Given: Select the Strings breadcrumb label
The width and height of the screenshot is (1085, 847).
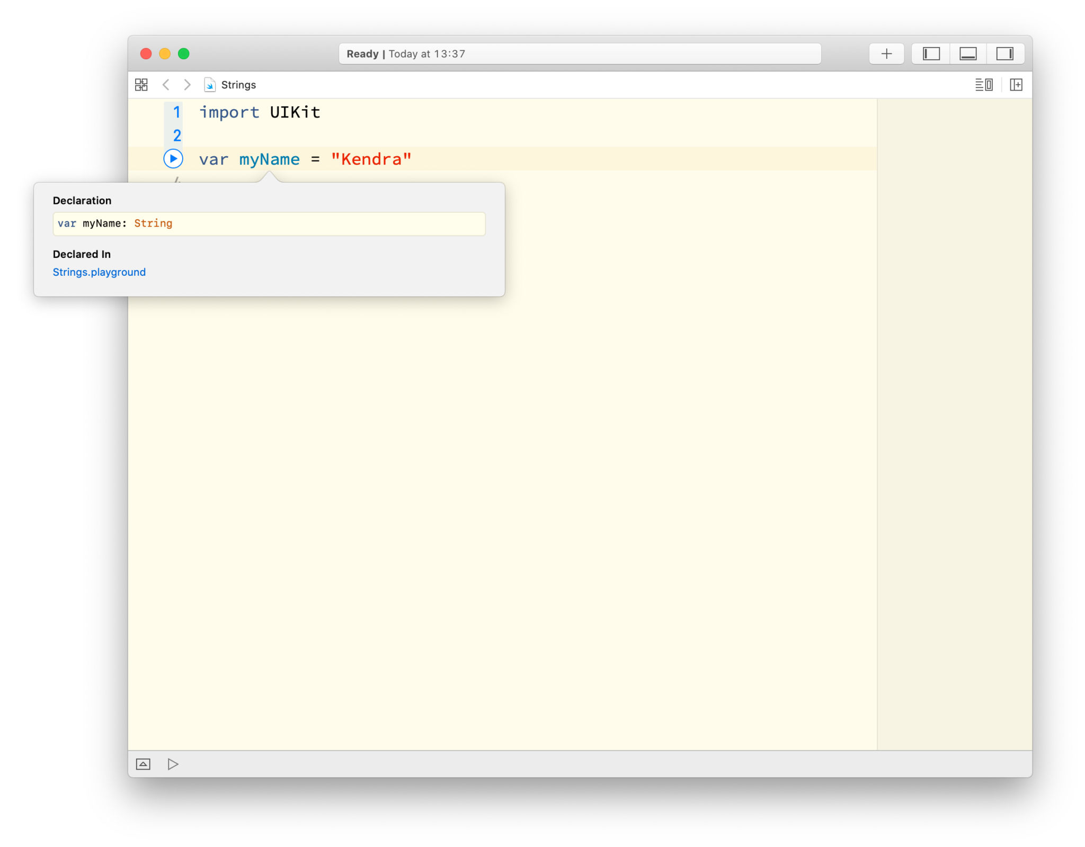Looking at the screenshot, I should point(238,85).
